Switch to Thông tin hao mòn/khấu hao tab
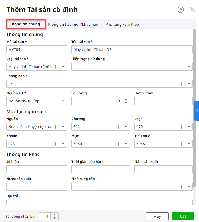199x222 pixels. [73, 25]
